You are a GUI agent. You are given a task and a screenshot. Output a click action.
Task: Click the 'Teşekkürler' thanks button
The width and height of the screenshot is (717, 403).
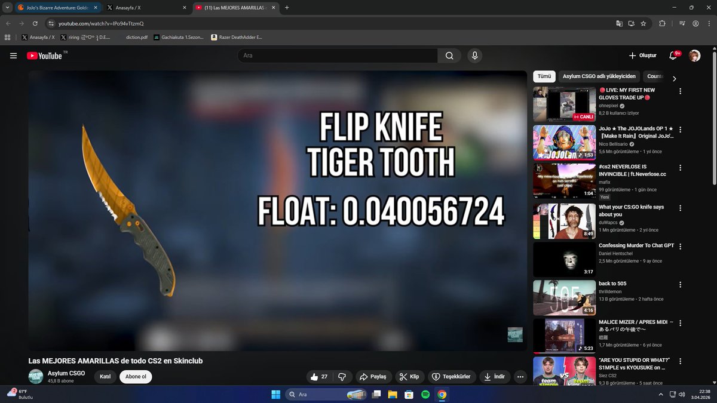click(x=452, y=377)
